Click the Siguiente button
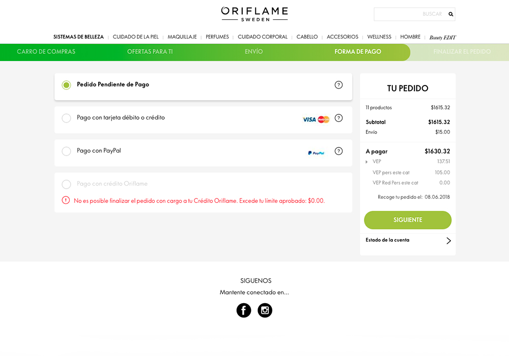The width and height of the screenshot is (509, 356). (x=408, y=220)
